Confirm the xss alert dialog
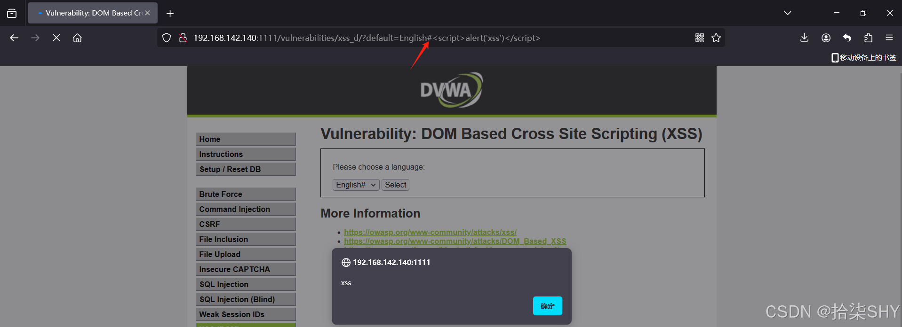This screenshot has height=327, width=902. (x=547, y=306)
